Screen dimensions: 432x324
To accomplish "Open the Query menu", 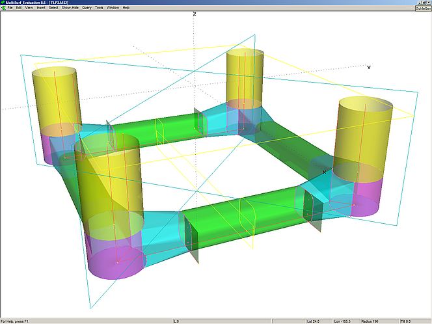I will (87, 8).
